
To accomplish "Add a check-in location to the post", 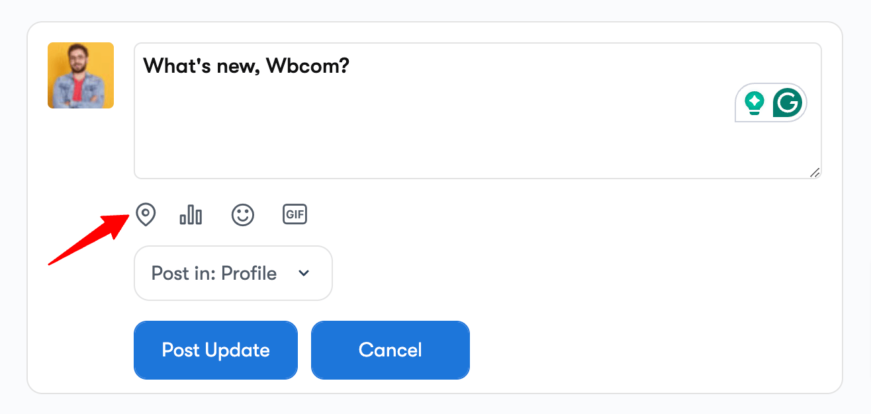I will [146, 214].
